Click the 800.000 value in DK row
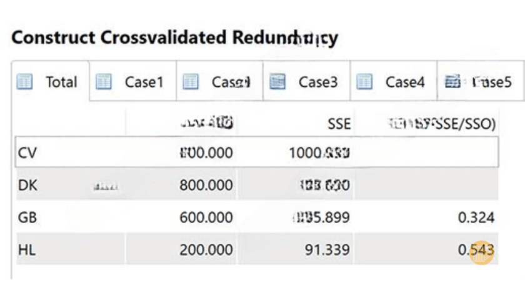The image size is (525, 295). pos(206,185)
